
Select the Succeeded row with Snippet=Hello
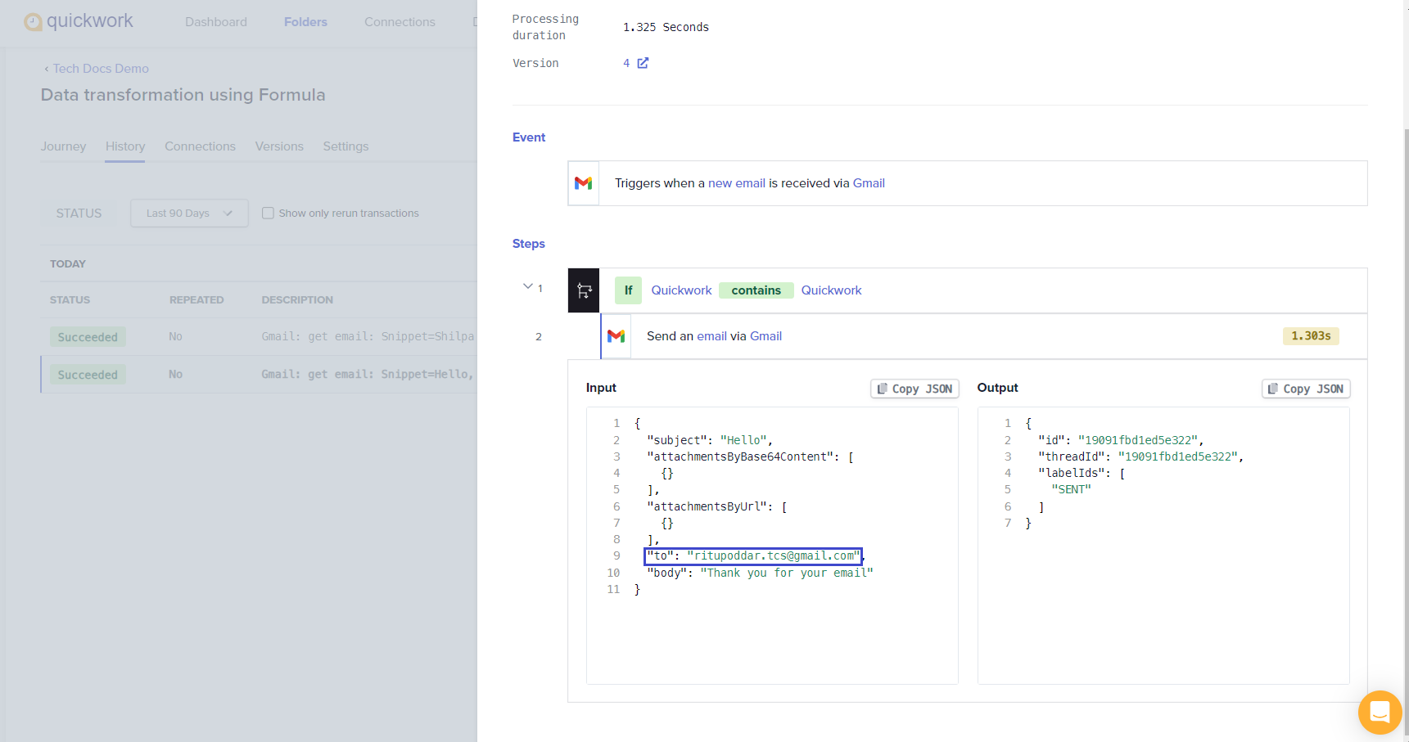pyautogui.click(x=259, y=375)
